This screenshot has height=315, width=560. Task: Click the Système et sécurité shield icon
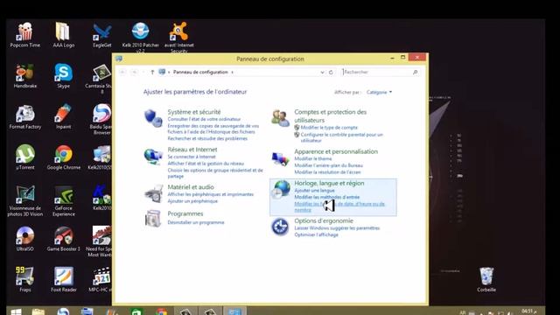point(153,118)
